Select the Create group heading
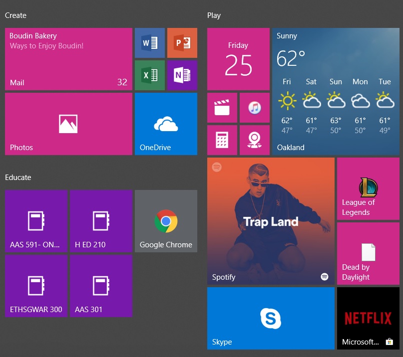The width and height of the screenshot is (403, 357). (15, 15)
